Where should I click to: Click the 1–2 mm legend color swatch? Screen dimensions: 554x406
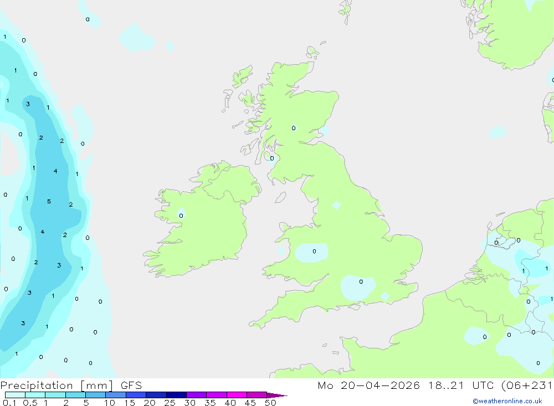coord(55,395)
